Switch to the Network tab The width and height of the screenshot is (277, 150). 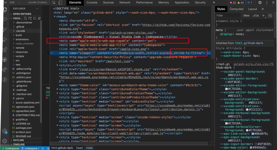click(x=125, y=2)
